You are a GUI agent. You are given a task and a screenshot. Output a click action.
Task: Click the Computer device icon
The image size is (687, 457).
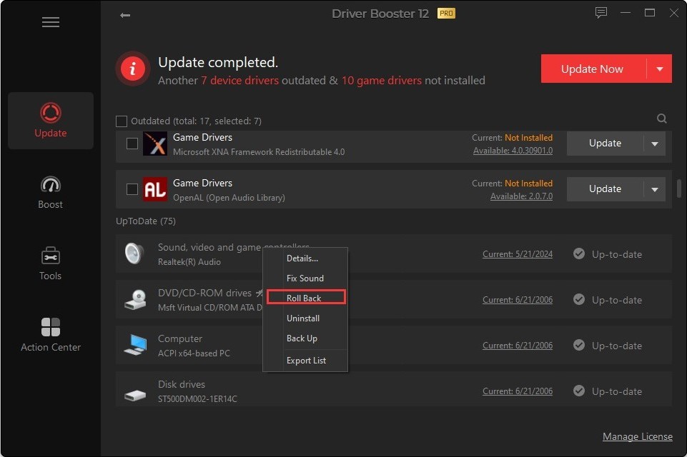click(x=135, y=345)
